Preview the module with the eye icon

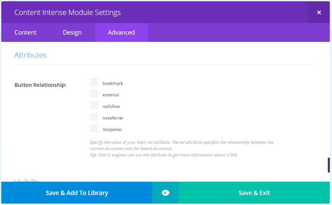pos(165,193)
